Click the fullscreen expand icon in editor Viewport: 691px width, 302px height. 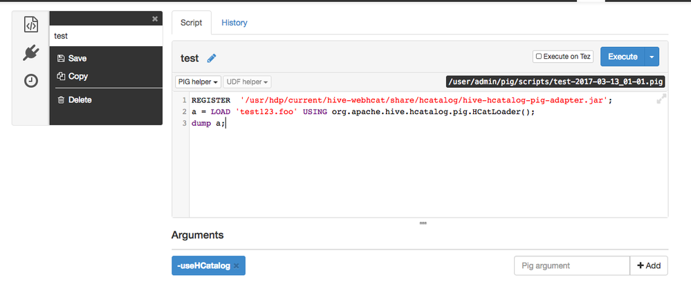point(661,100)
